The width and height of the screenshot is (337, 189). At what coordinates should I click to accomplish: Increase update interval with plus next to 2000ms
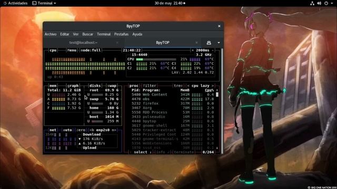tap(193, 50)
